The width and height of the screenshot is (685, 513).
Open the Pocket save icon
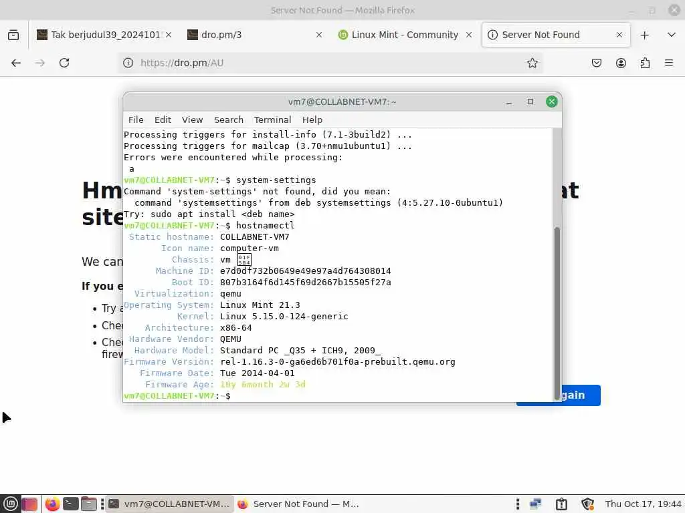[596, 63]
